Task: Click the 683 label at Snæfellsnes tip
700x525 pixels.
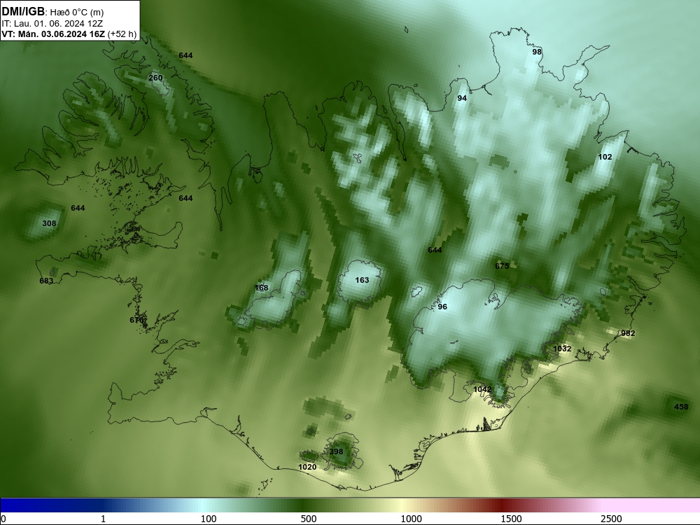Action: click(46, 281)
